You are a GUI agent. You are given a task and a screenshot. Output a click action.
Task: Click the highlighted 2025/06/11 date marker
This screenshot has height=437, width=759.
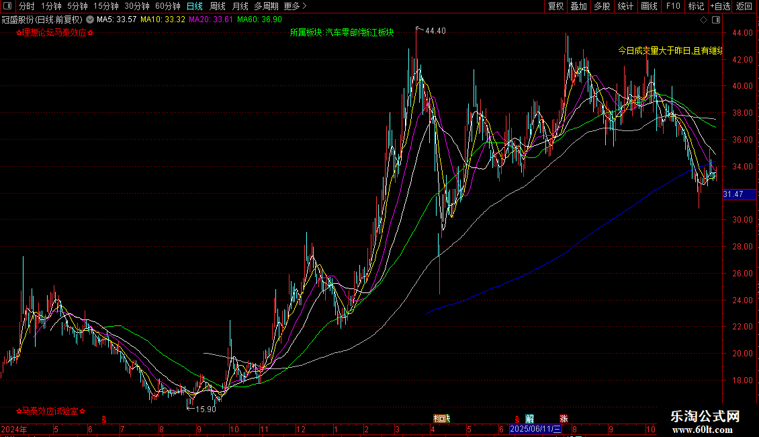click(x=535, y=429)
